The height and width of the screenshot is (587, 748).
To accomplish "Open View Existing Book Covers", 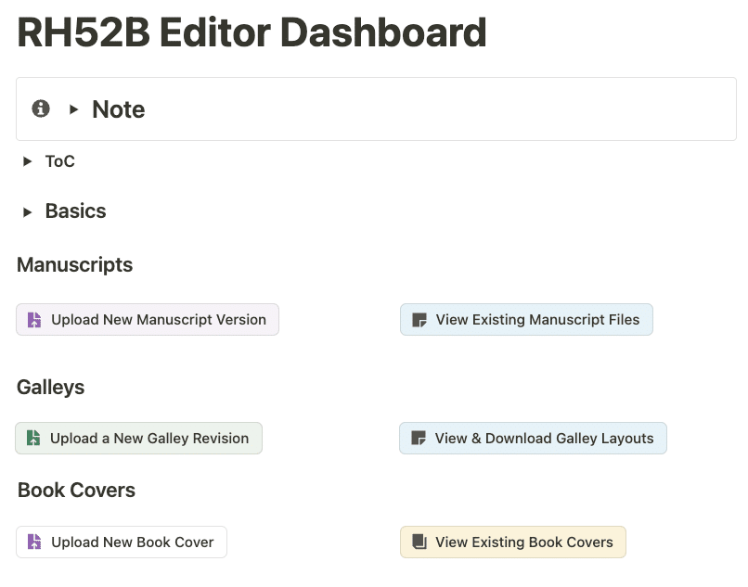I will coord(513,542).
